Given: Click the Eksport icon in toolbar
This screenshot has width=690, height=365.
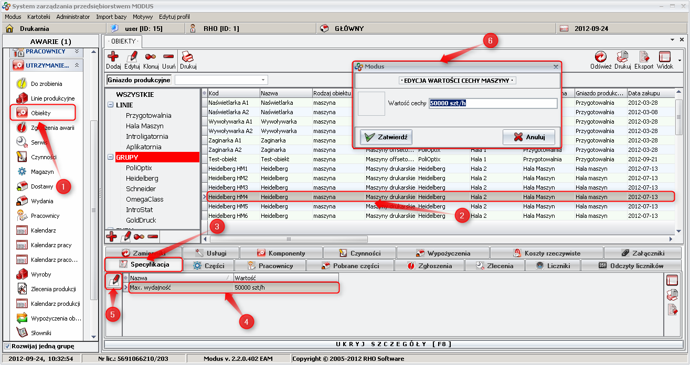Looking at the screenshot, I should [x=643, y=57].
